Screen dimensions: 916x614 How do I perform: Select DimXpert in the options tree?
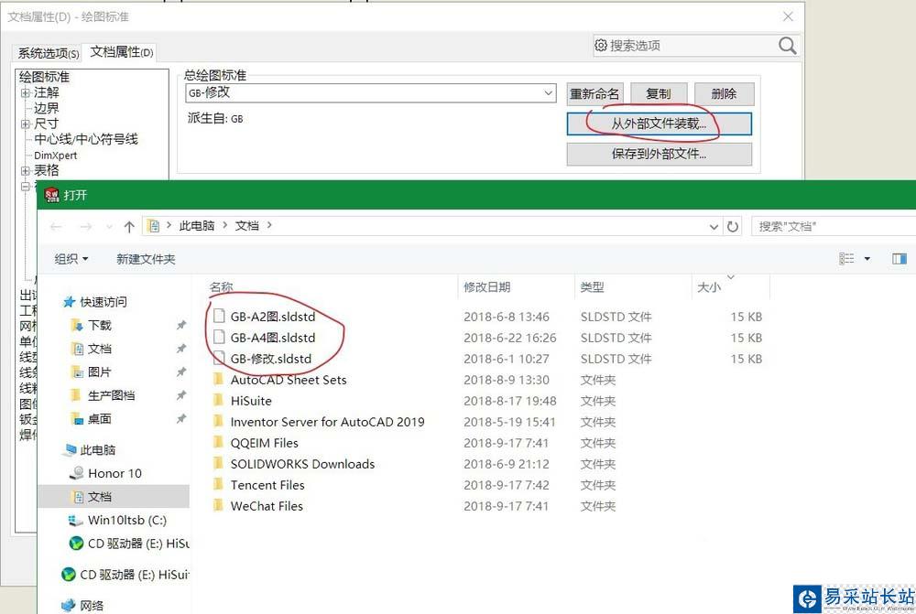56,156
